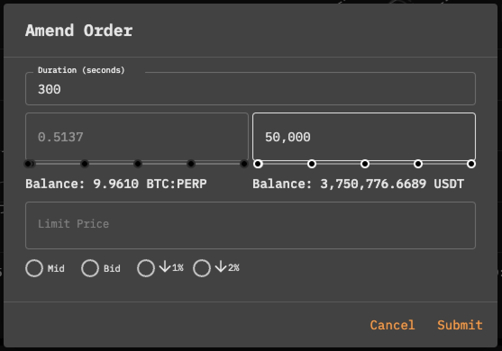Set USDT balance slider to the 75% mark

click(418, 164)
